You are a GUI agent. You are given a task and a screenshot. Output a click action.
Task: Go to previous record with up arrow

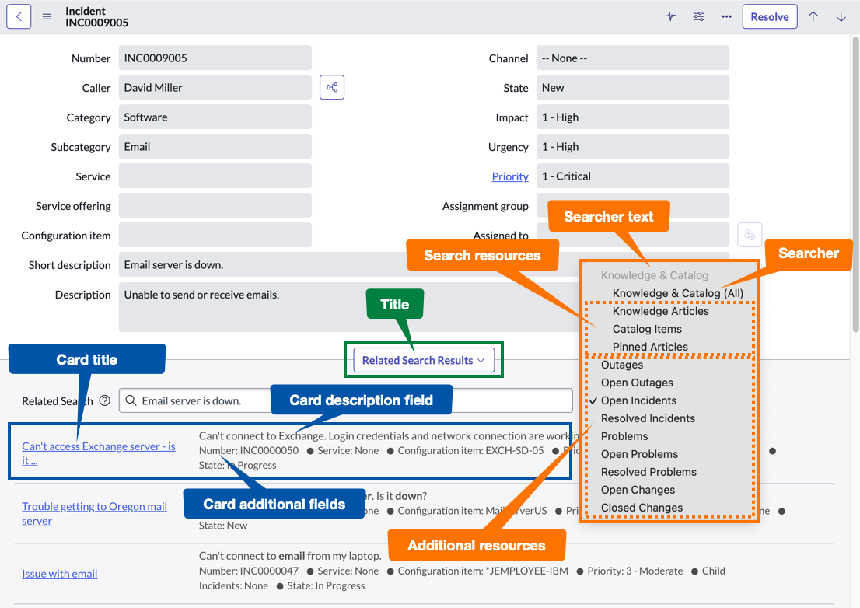click(813, 16)
